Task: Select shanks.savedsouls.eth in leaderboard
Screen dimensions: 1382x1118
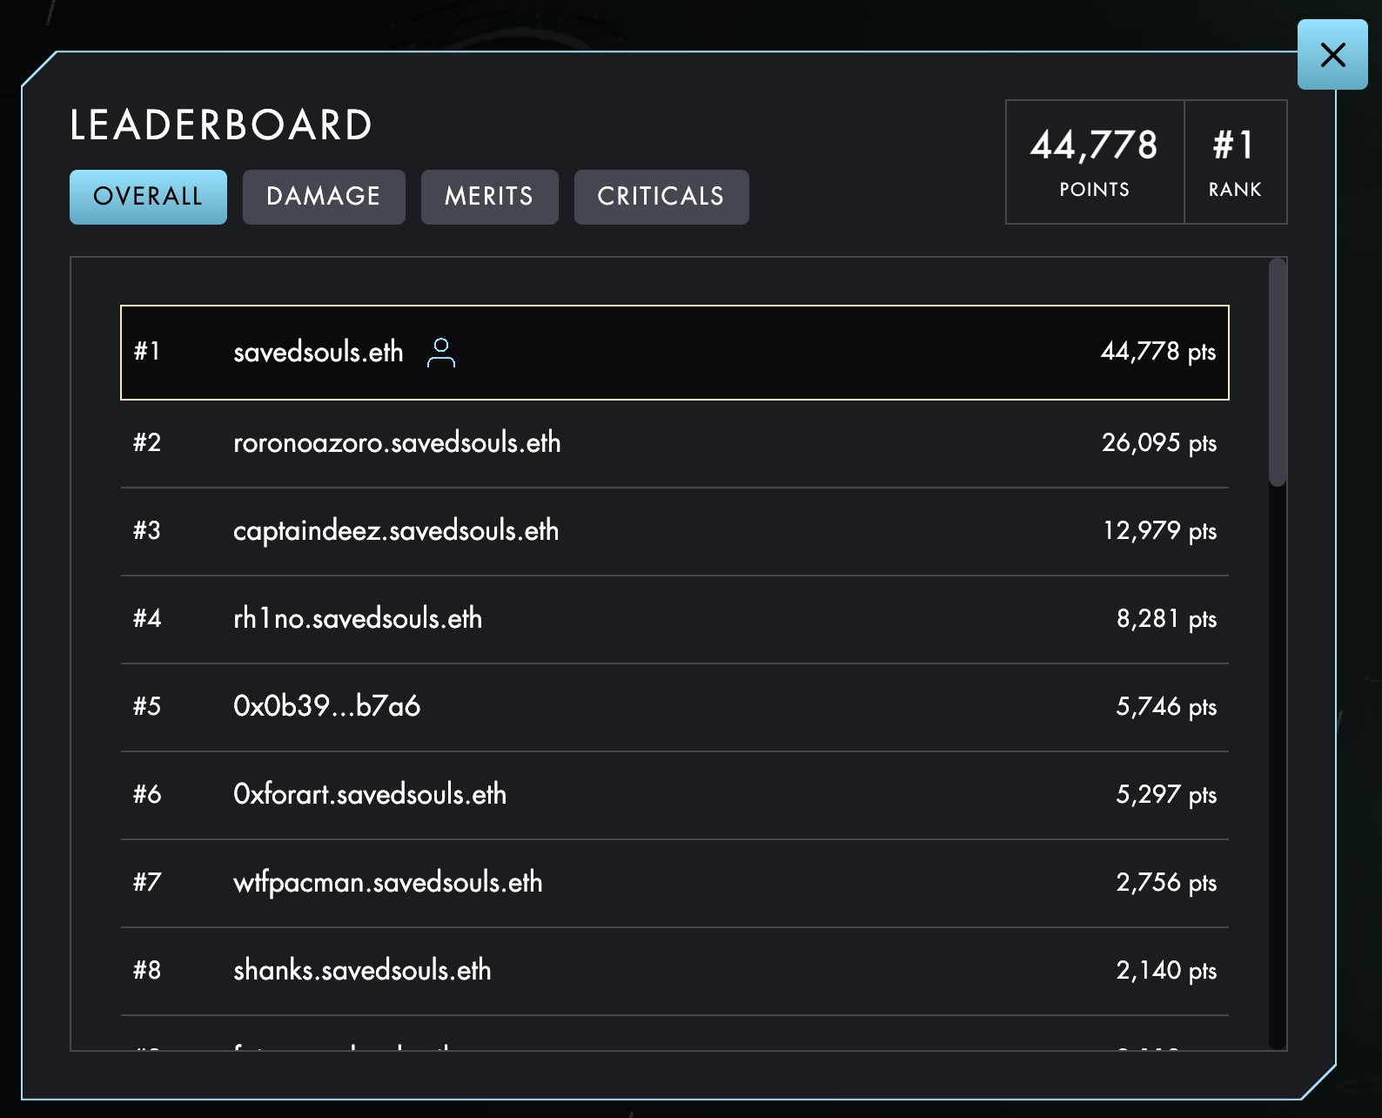Action: [362, 971]
